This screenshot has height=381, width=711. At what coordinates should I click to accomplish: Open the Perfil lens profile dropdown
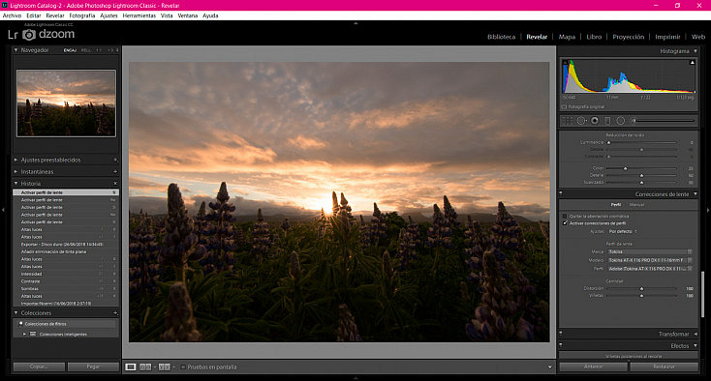pyautogui.click(x=650, y=268)
